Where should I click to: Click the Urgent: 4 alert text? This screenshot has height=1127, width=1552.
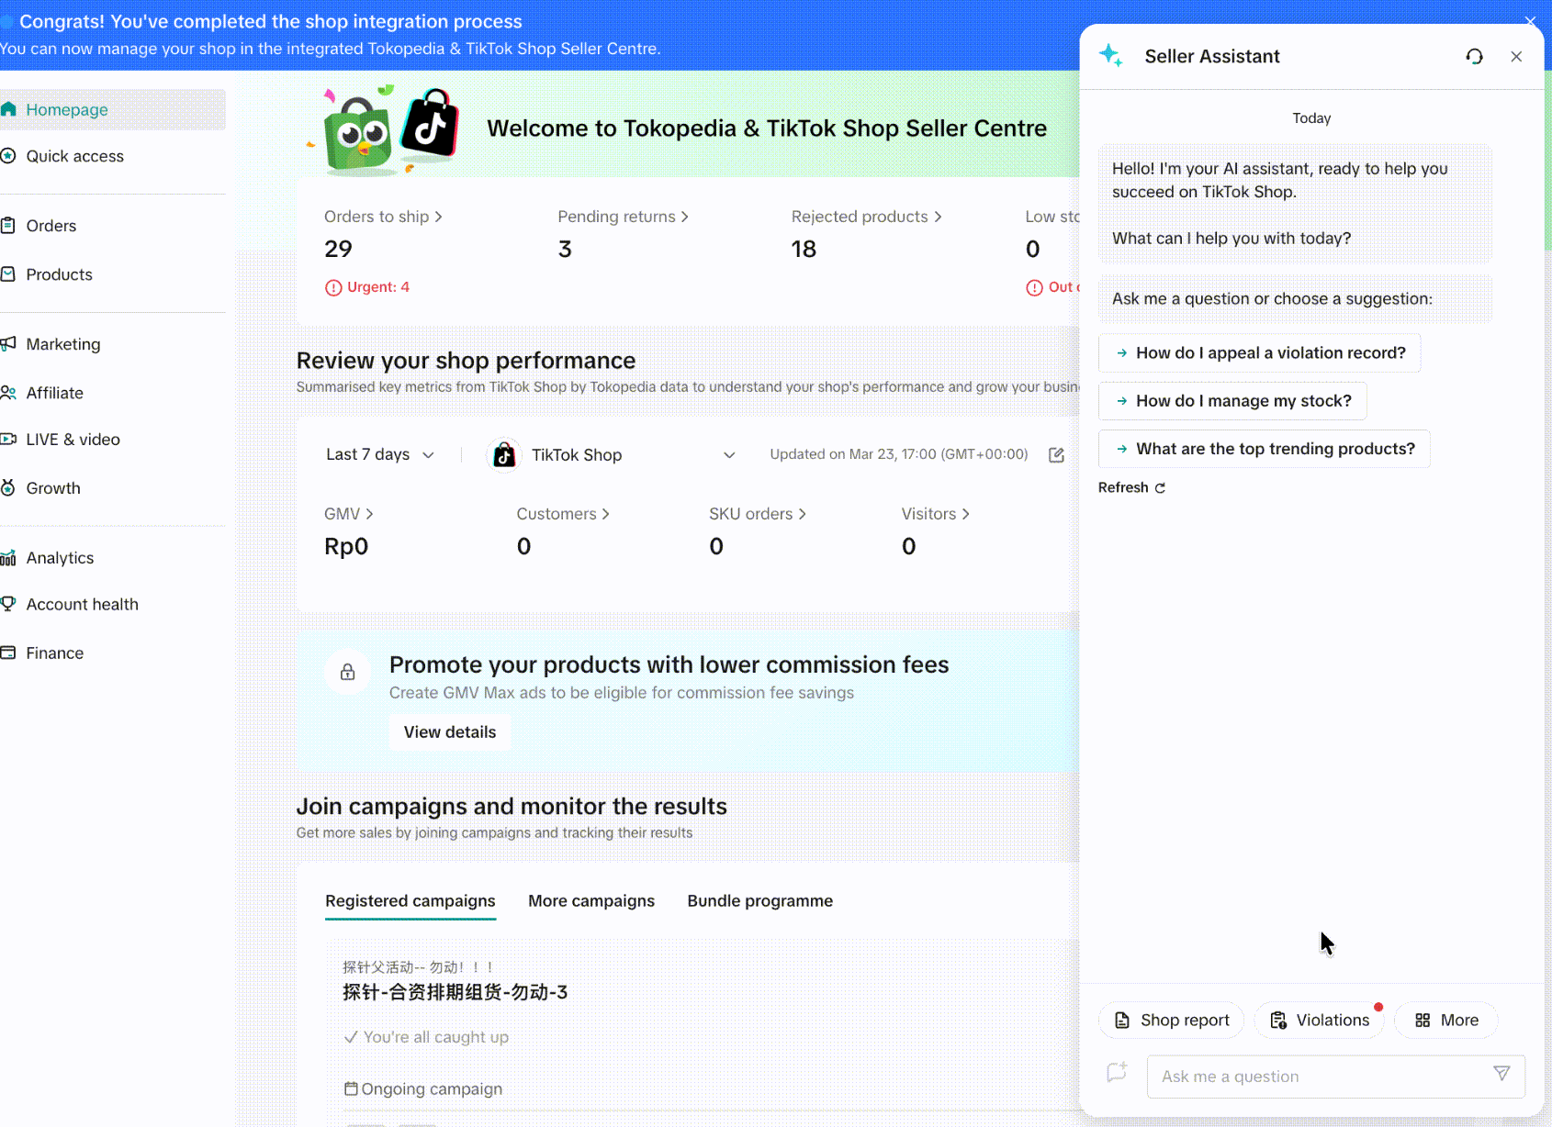(378, 287)
